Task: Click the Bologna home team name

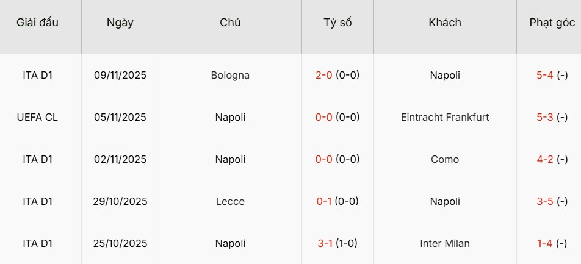Action: (230, 76)
